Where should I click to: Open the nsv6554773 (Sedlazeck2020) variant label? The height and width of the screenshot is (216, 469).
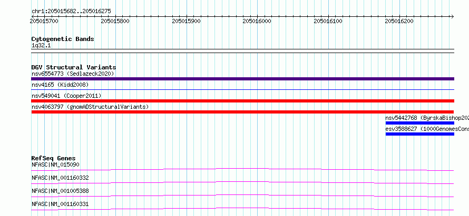(73, 74)
